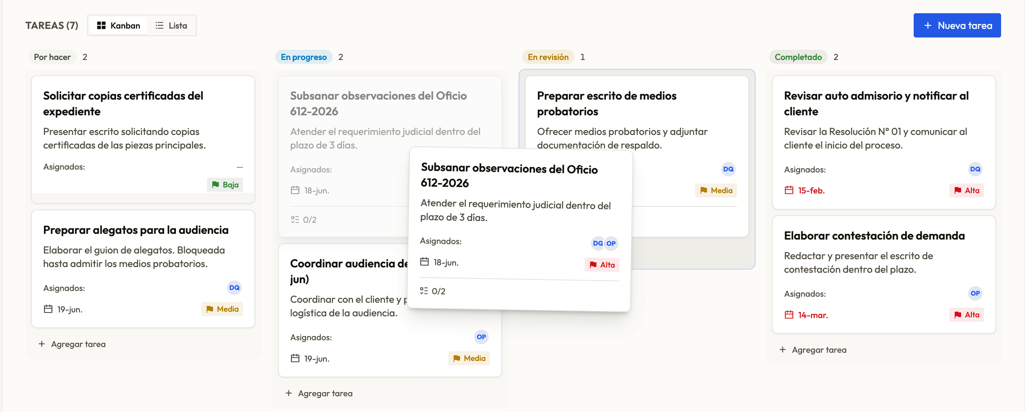Click description Redactar y presentar el escrito
The image size is (1025, 412).
pos(858,263)
